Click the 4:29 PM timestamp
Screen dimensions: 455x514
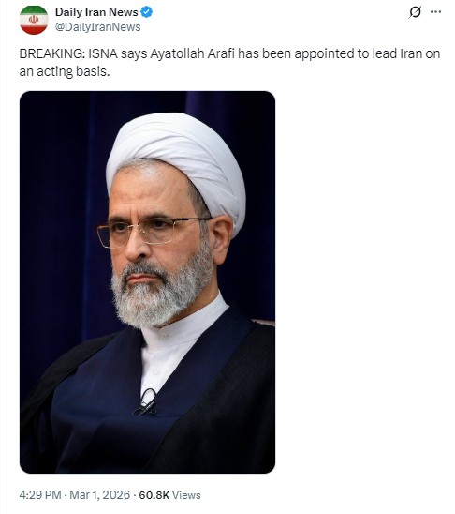(40, 494)
